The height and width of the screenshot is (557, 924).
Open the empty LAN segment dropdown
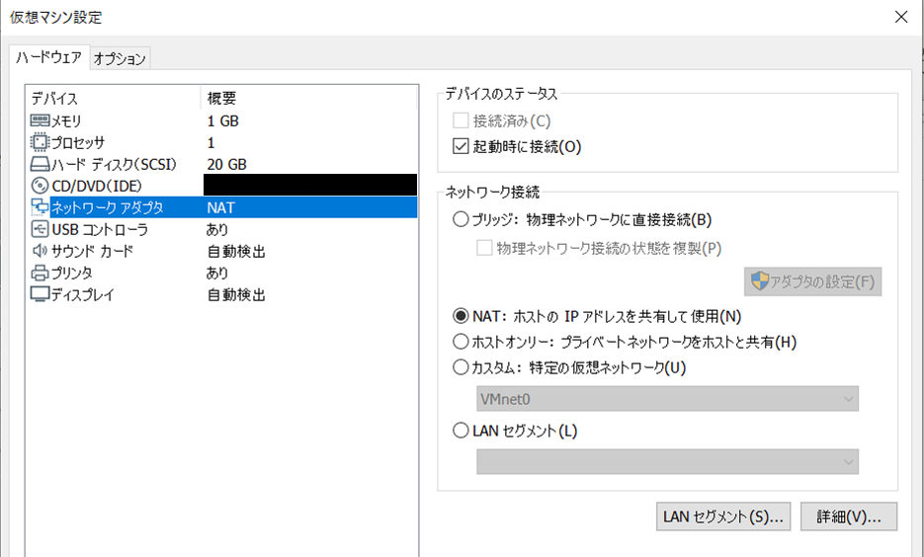667,461
